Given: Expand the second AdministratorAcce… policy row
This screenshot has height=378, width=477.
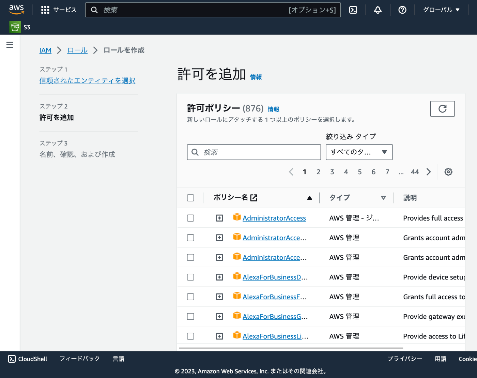Looking at the screenshot, I should pos(219,238).
